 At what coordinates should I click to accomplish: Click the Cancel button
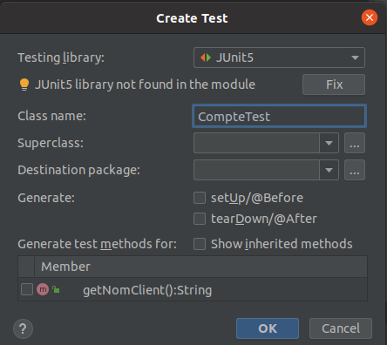click(x=341, y=328)
